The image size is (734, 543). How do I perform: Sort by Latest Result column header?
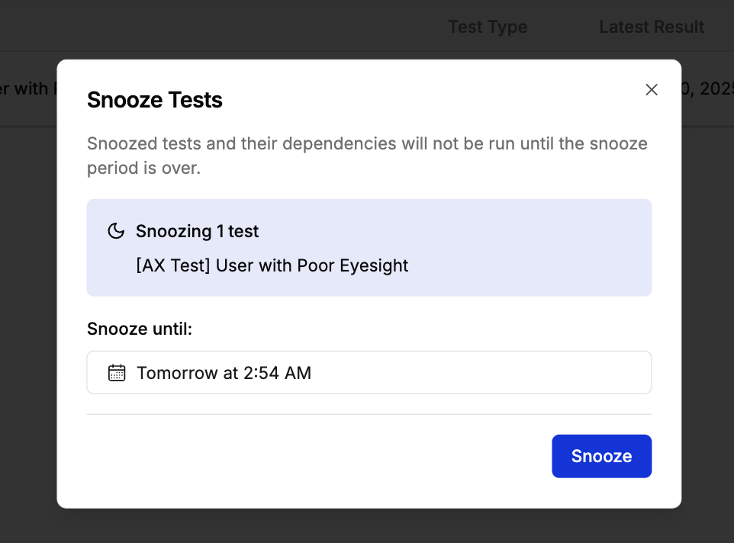pos(652,27)
